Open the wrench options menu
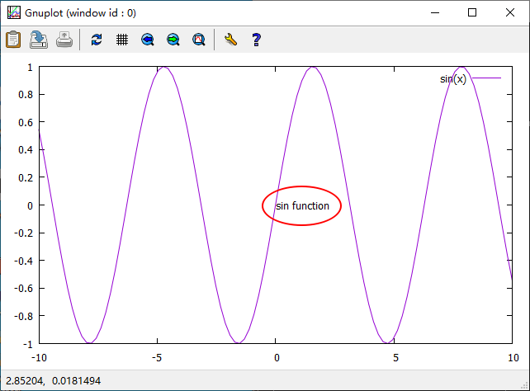Image resolution: width=530 pixels, height=391 pixels. [x=230, y=40]
